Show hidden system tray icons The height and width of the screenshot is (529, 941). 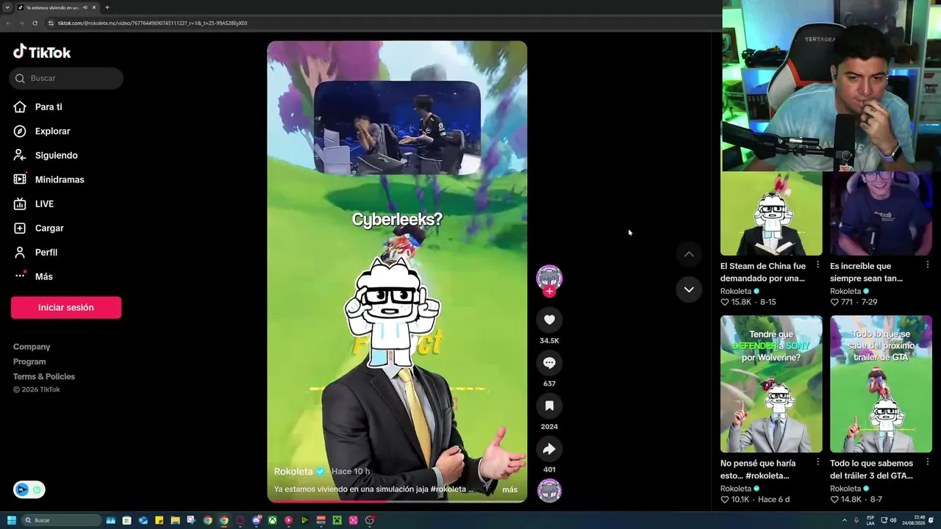pyautogui.click(x=844, y=520)
